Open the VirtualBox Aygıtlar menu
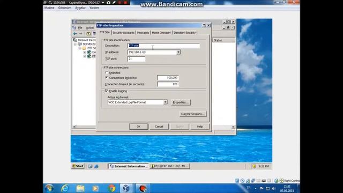The image size is (343, 193). pyautogui.click(x=80, y=8)
